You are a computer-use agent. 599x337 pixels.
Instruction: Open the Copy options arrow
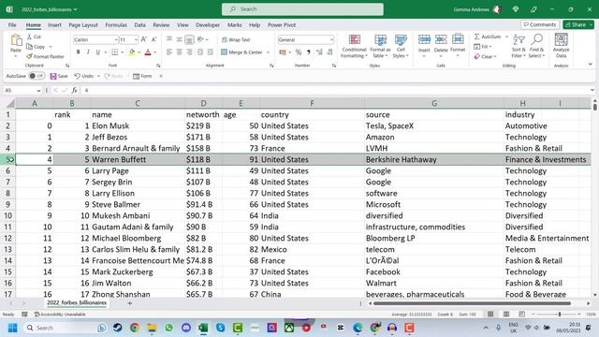point(51,47)
